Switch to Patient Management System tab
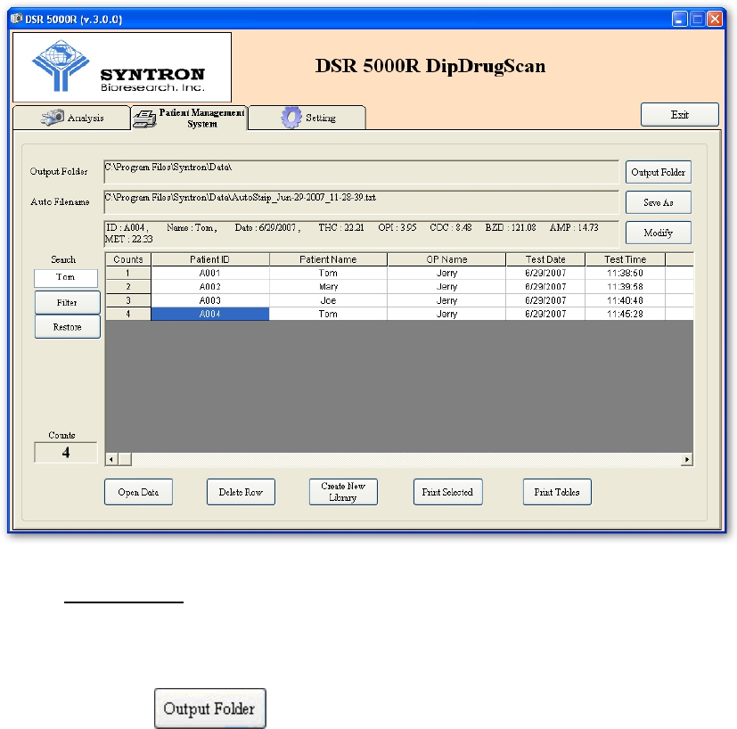 [189, 118]
